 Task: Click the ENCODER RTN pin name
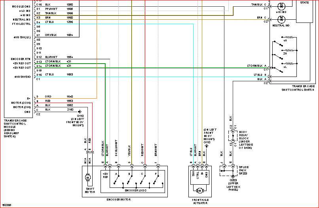[x=21, y=59]
